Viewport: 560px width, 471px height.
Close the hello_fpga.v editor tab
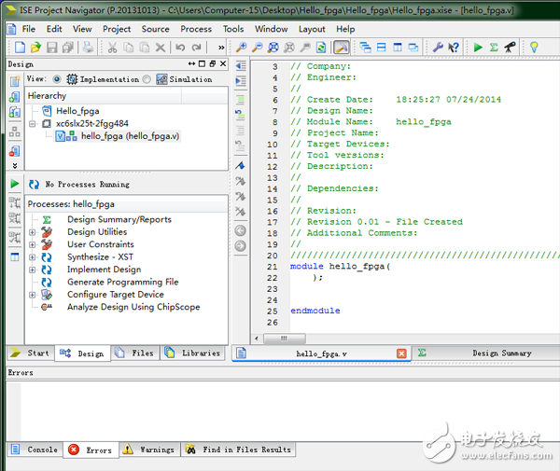point(402,353)
